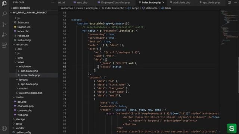Click the table breadcrumb item
Screen dimensions: 239x134
168,8
